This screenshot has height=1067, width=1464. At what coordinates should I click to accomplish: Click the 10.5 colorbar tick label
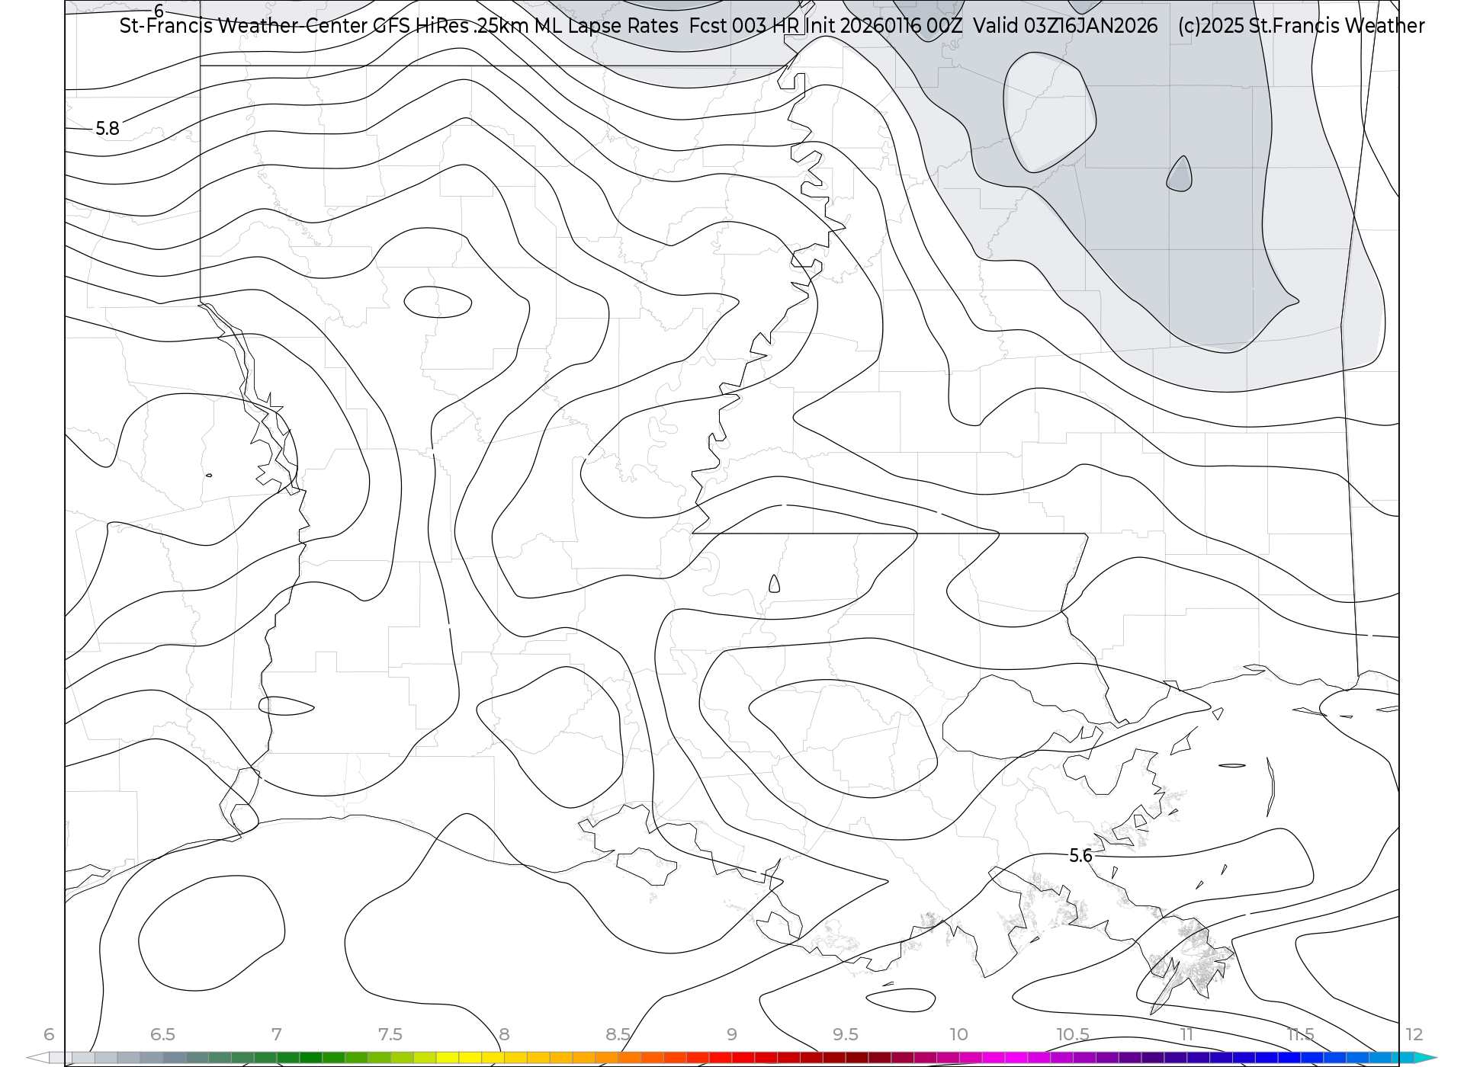click(1072, 1035)
